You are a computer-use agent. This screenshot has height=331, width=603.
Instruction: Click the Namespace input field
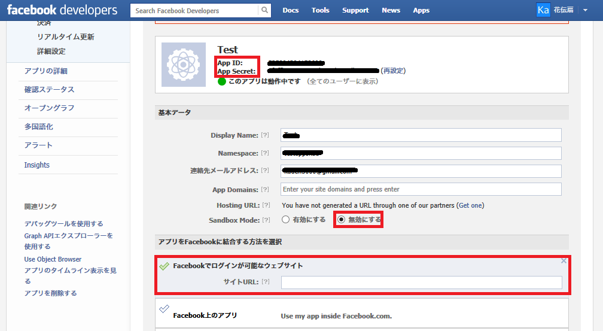pos(421,153)
